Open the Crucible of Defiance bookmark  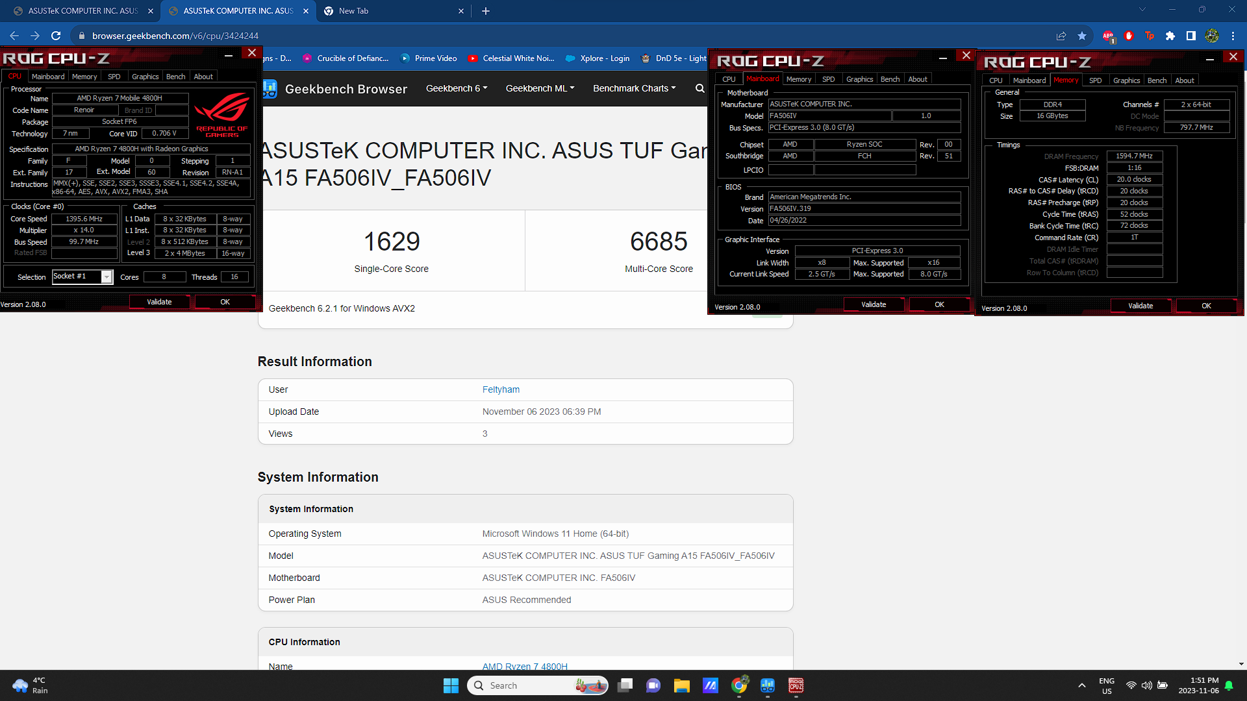coord(346,58)
